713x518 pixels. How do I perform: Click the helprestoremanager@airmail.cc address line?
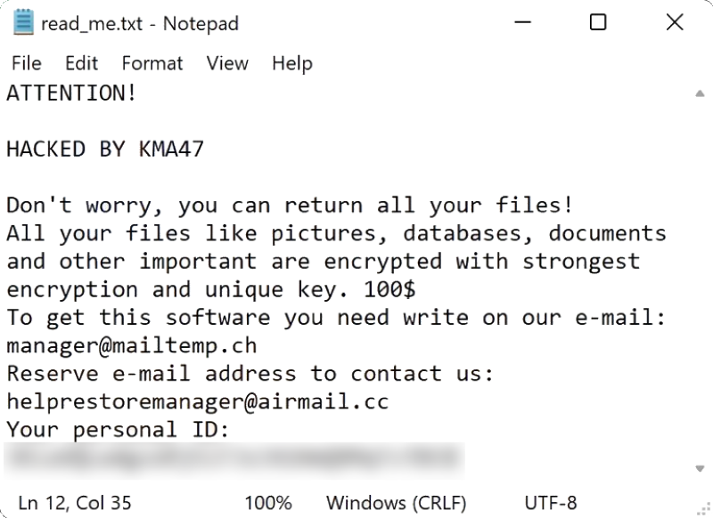(x=197, y=401)
